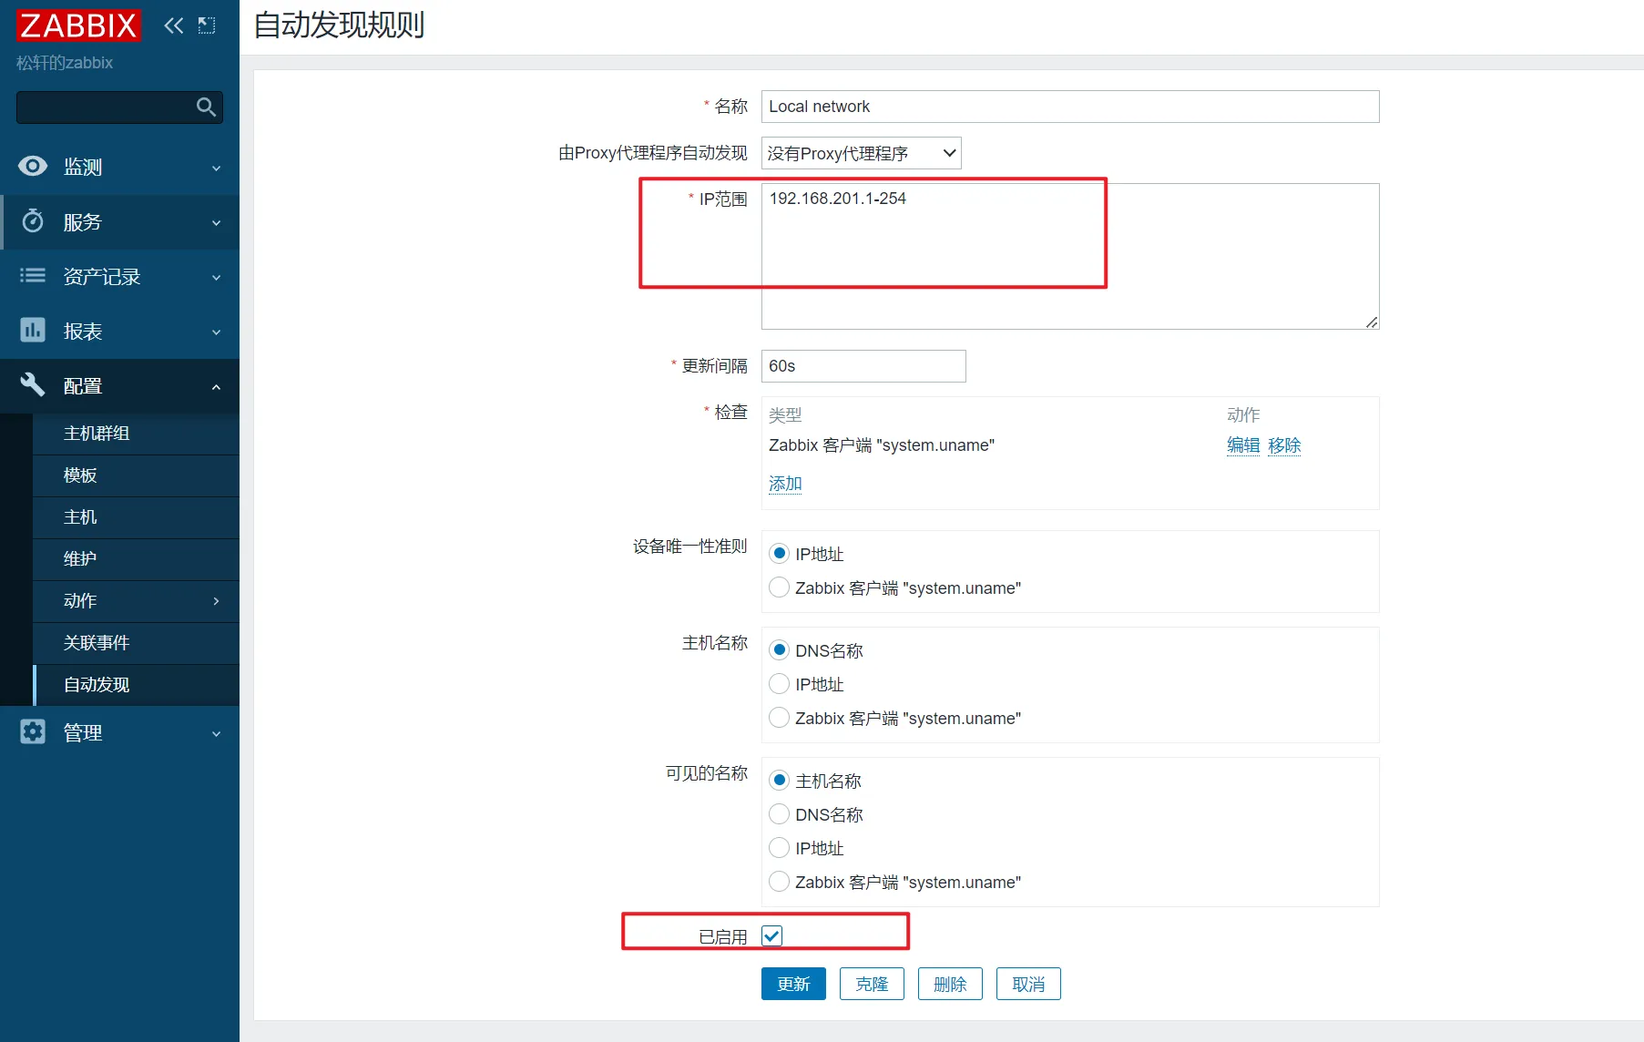Open 主机群组 in the sidebar
Viewport: 1644px width, 1042px height.
pos(97,434)
